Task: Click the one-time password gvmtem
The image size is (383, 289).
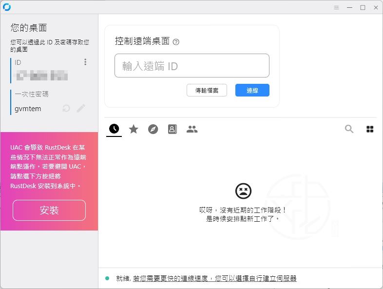Action: coord(28,109)
